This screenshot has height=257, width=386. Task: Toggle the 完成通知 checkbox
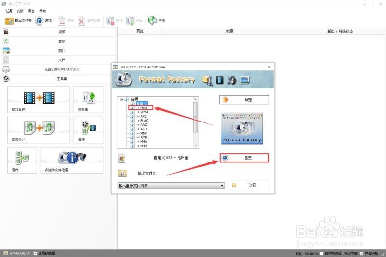point(361,253)
